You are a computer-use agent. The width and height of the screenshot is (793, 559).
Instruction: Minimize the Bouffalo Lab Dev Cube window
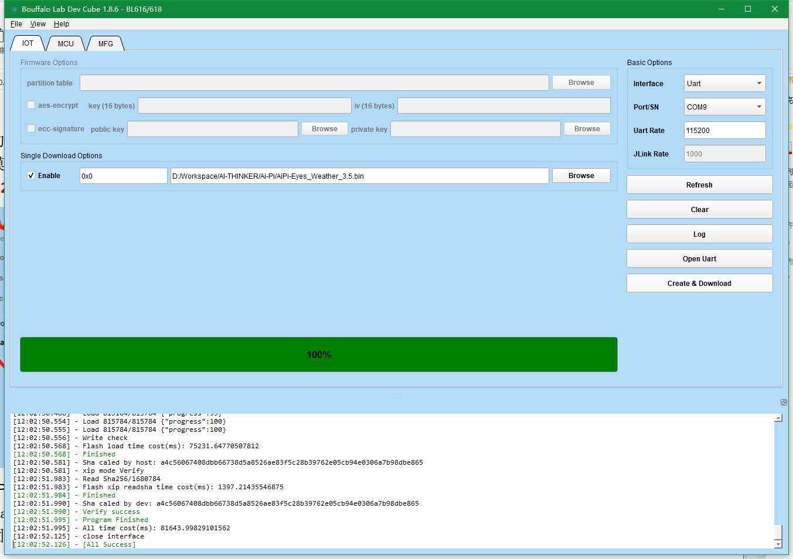pos(721,9)
